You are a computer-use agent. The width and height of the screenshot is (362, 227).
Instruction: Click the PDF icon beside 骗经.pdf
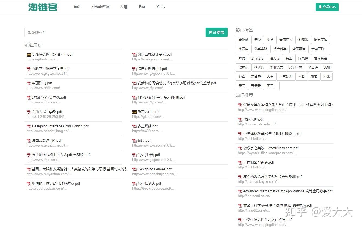(x=134, y=141)
